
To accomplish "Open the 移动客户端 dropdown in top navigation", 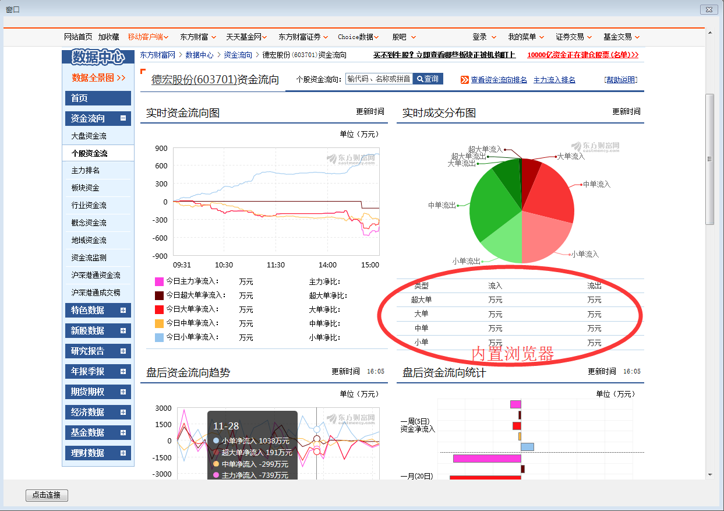I will click(149, 37).
